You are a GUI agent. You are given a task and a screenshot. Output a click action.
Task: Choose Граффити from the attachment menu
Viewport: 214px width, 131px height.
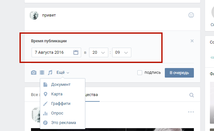(x=63, y=104)
